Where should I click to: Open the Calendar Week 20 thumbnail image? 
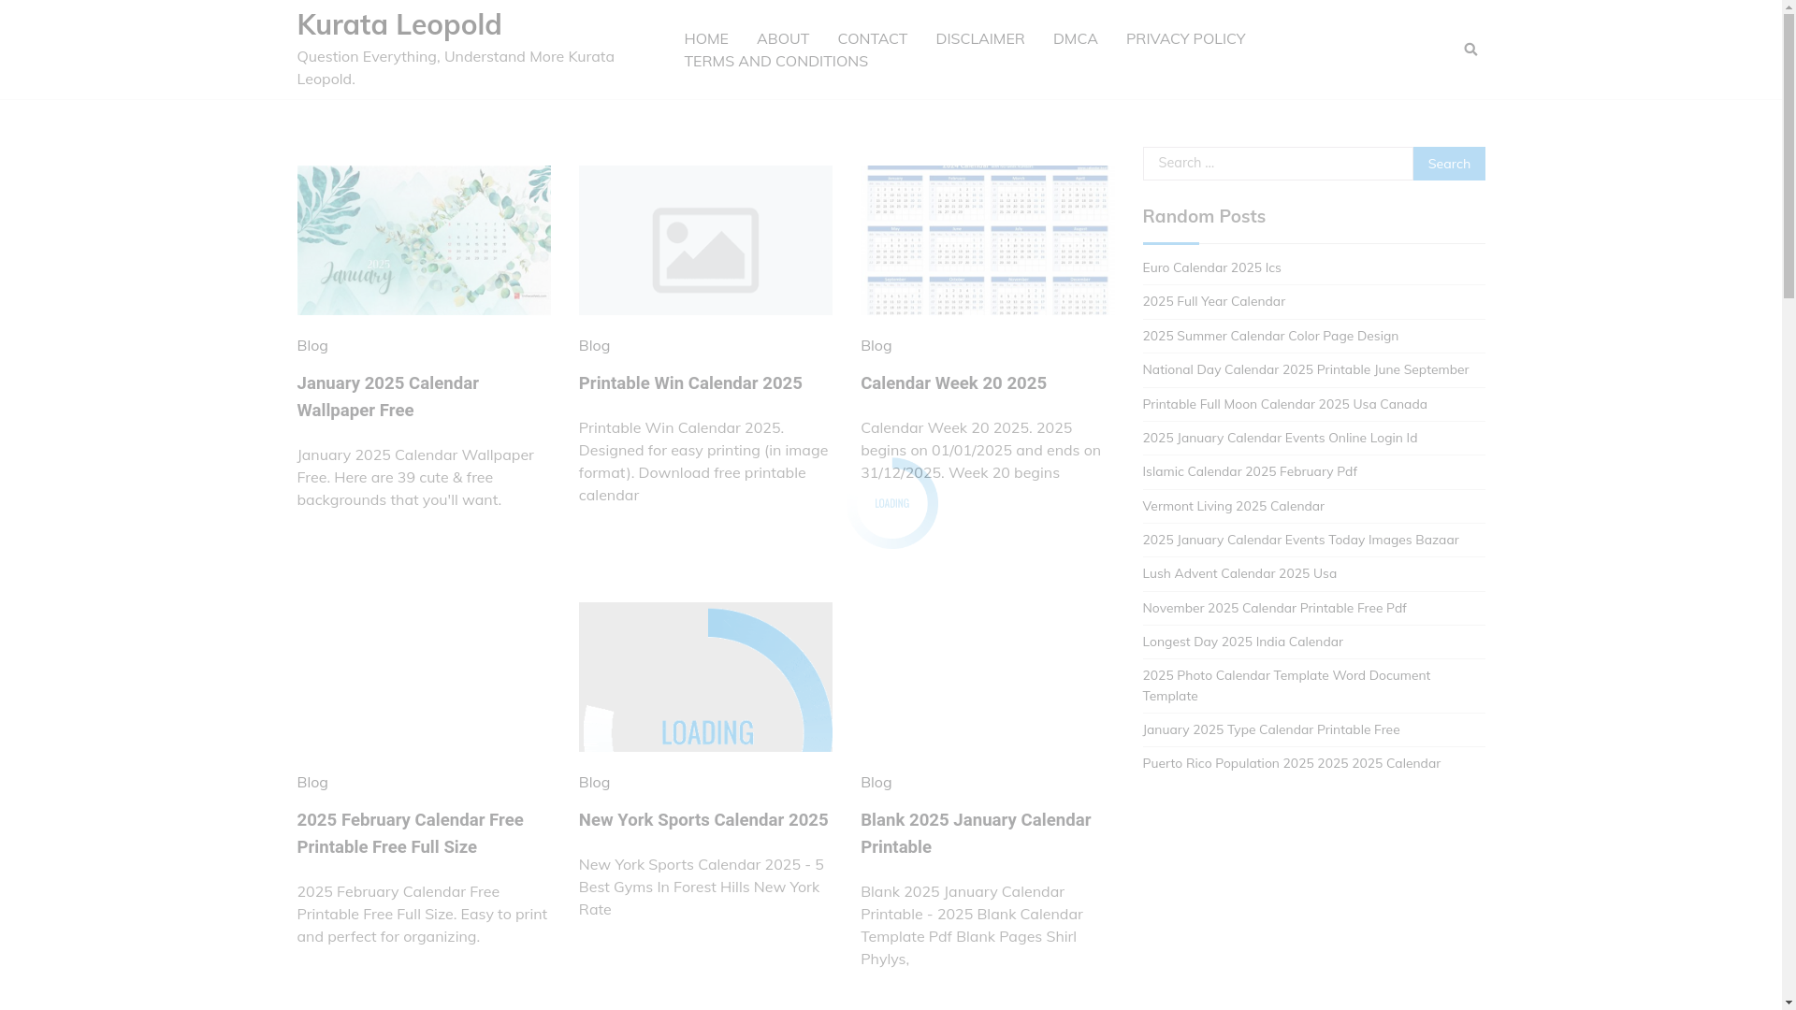click(x=987, y=240)
